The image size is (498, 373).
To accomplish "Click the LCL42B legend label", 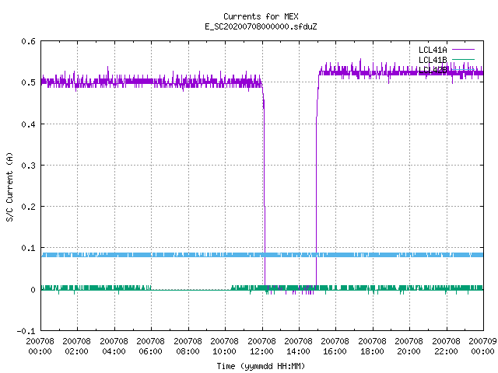I will [x=433, y=70].
